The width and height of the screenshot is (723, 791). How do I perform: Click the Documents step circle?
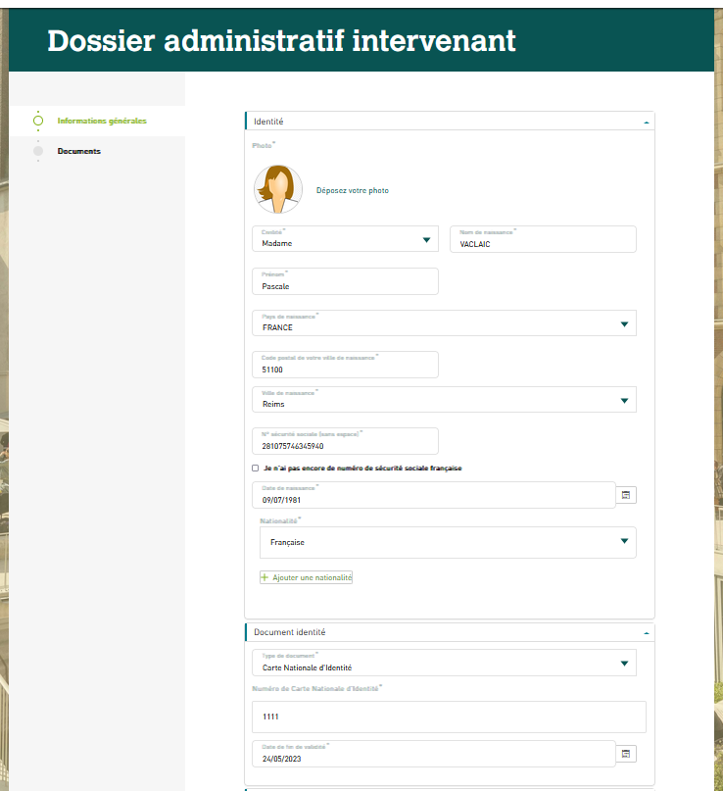[38, 151]
